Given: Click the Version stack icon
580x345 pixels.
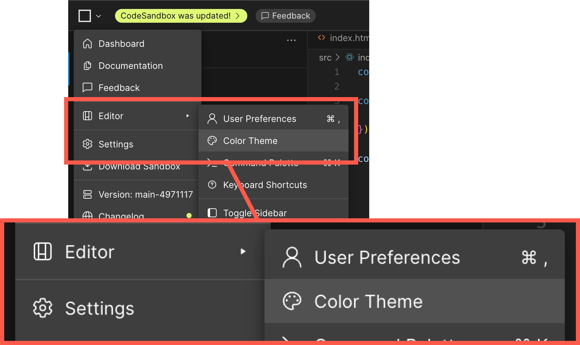Looking at the screenshot, I should (x=87, y=194).
